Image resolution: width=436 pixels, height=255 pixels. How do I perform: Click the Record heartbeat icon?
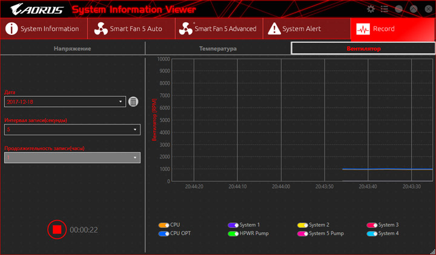(x=363, y=29)
